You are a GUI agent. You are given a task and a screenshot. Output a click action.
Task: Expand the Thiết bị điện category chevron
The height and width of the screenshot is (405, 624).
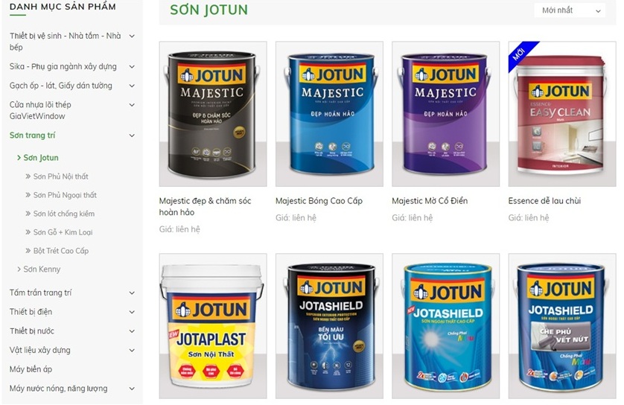pyautogui.click(x=132, y=312)
